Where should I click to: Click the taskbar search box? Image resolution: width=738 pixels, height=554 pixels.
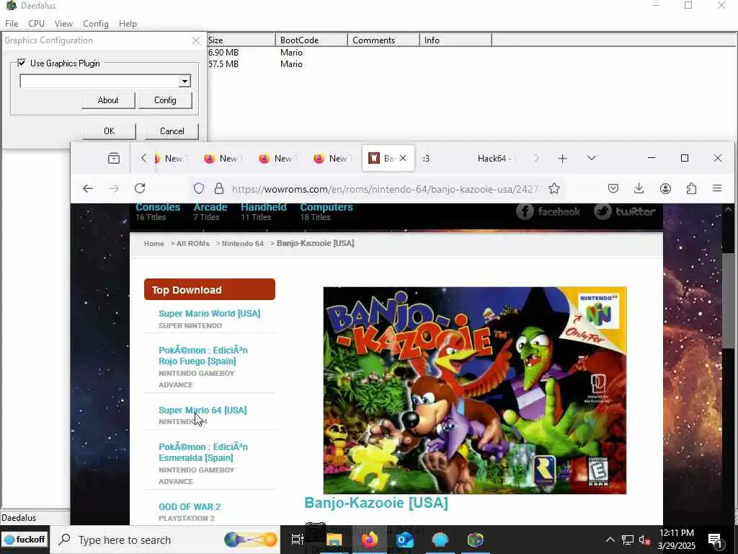(x=165, y=540)
